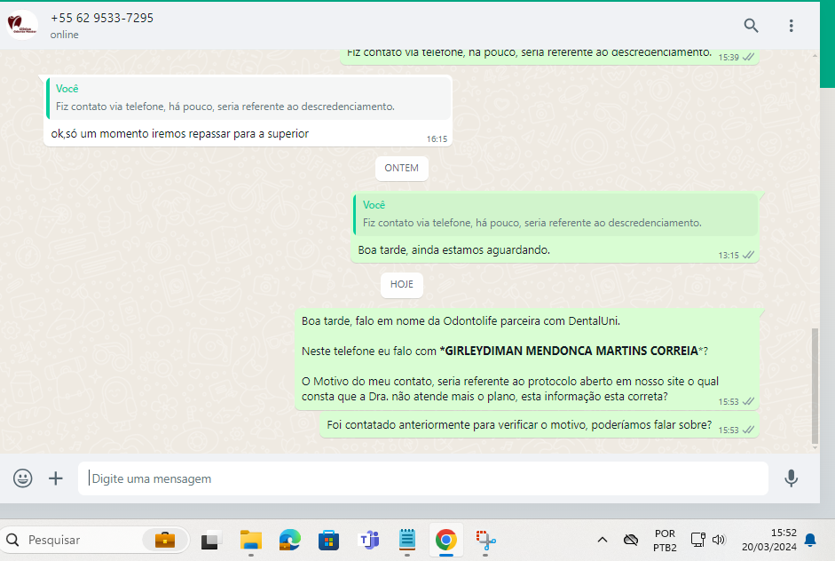Click the chat scrollbar down arrow

click(x=815, y=447)
